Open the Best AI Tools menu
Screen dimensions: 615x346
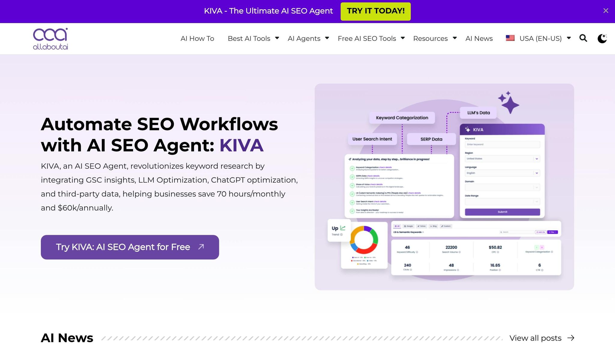pyautogui.click(x=249, y=38)
